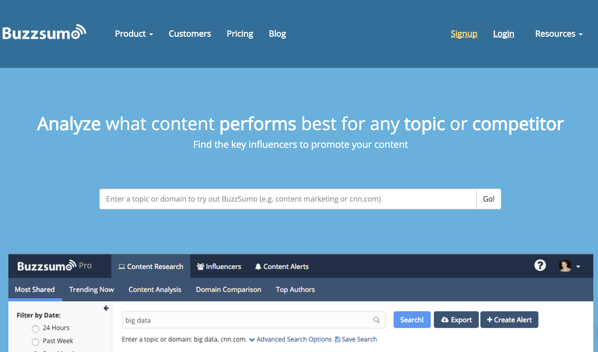
Task: Click the Login link
Action: point(504,34)
